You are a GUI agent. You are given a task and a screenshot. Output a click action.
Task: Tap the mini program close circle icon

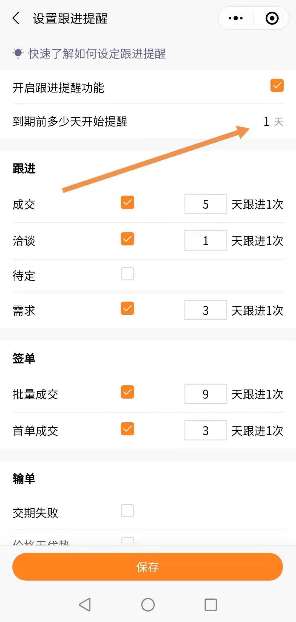pos(272,18)
